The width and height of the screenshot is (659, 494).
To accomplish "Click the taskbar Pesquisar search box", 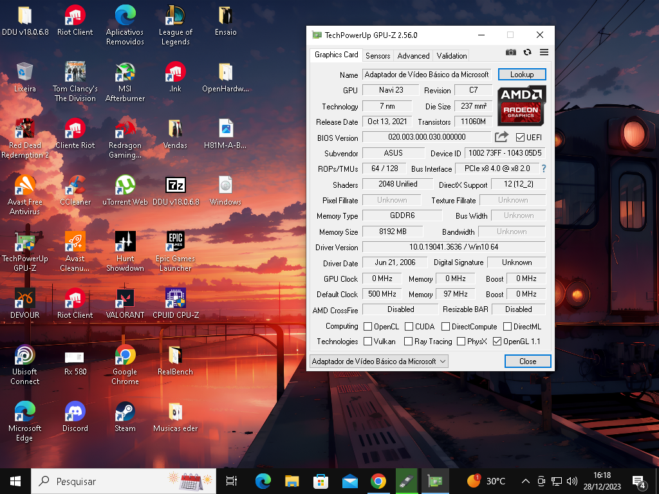I will coord(124,481).
